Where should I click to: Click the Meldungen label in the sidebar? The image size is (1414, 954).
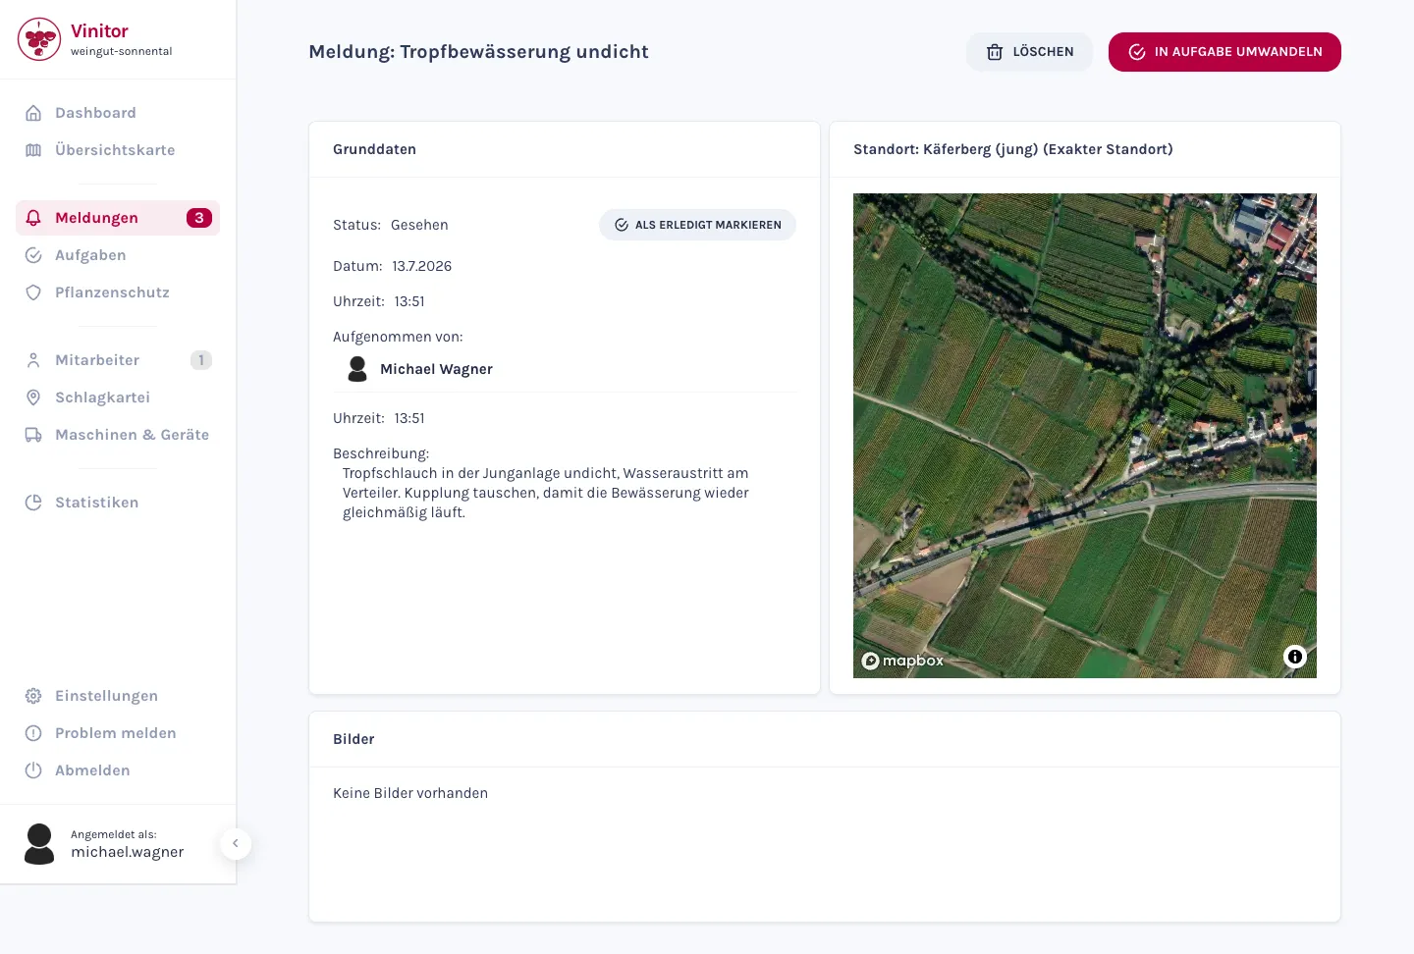coord(96,218)
